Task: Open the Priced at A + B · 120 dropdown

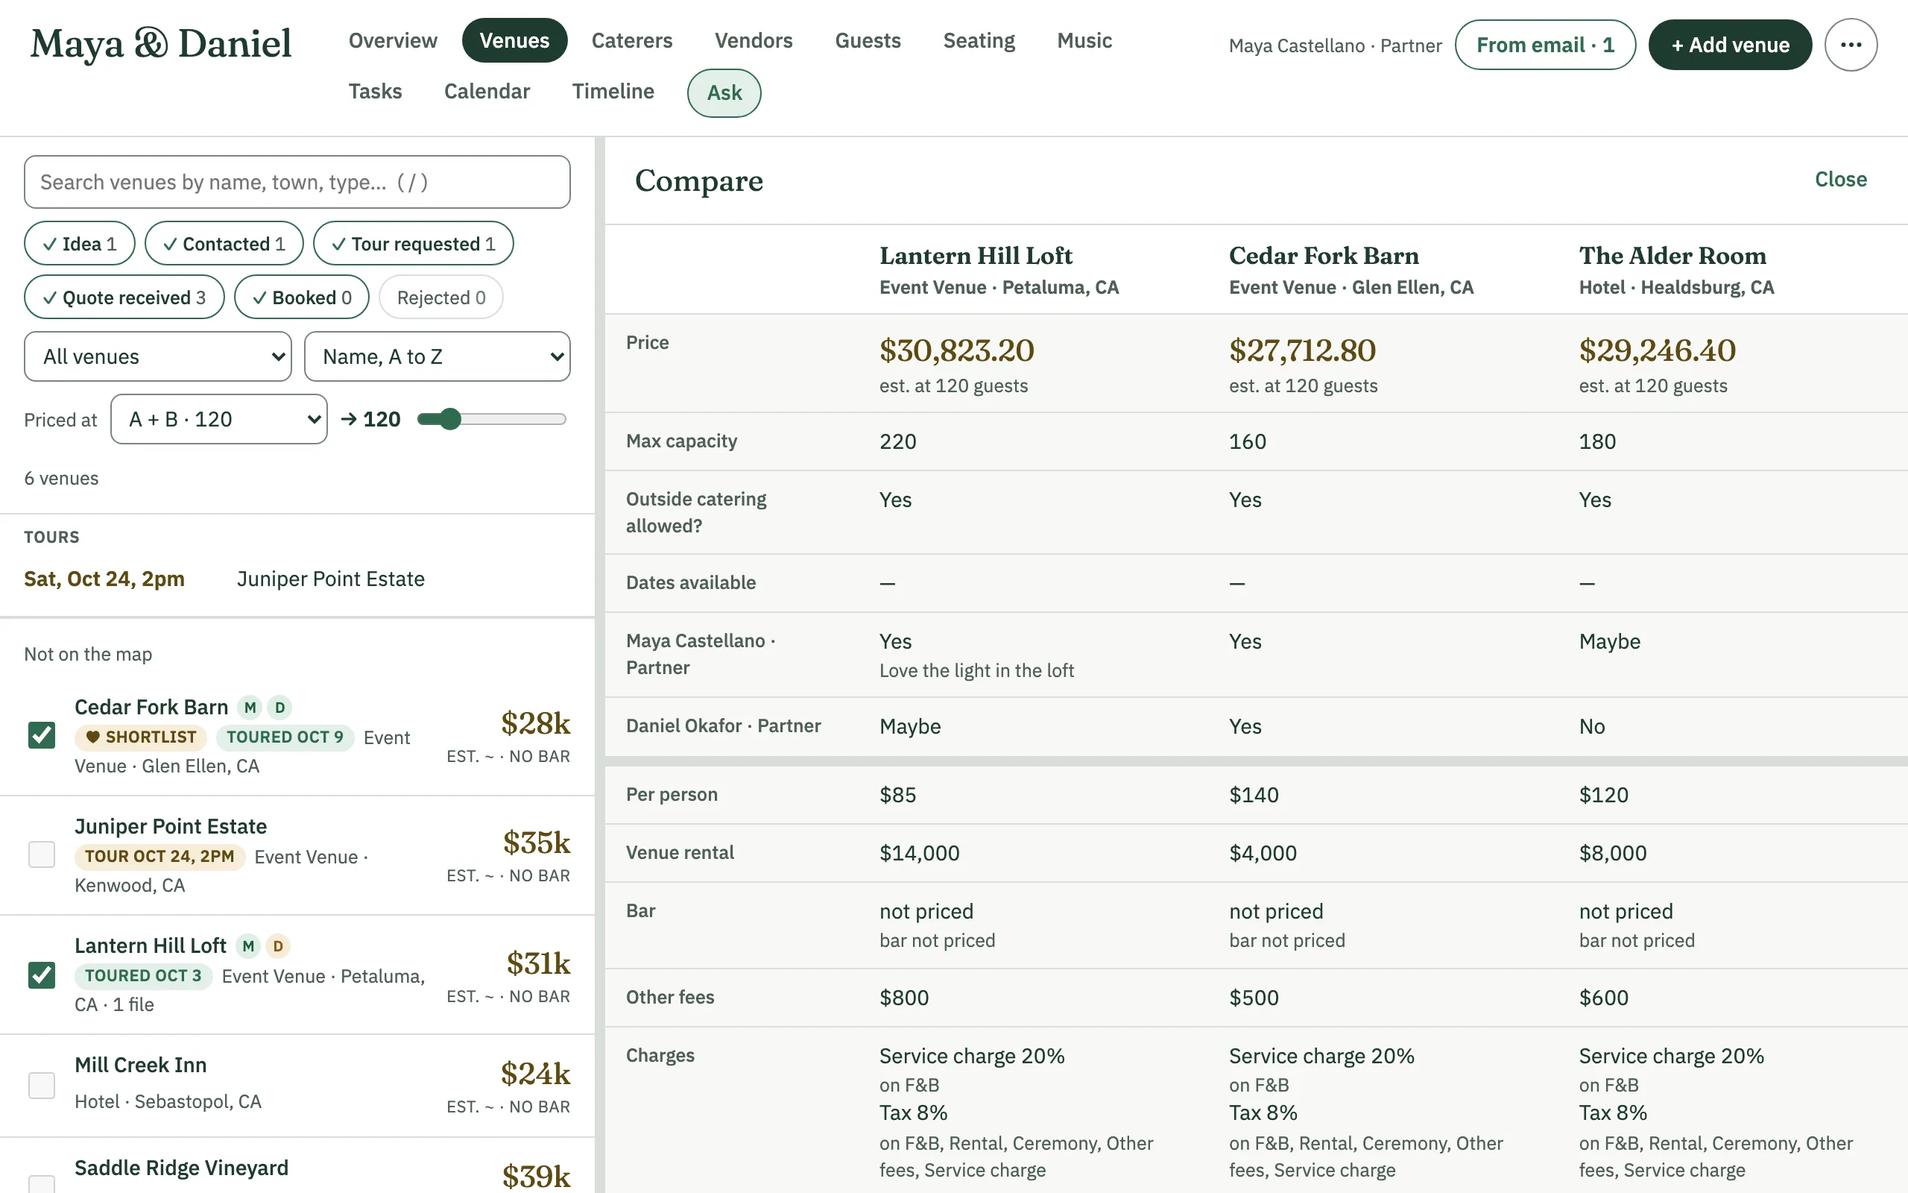Action: (x=219, y=419)
